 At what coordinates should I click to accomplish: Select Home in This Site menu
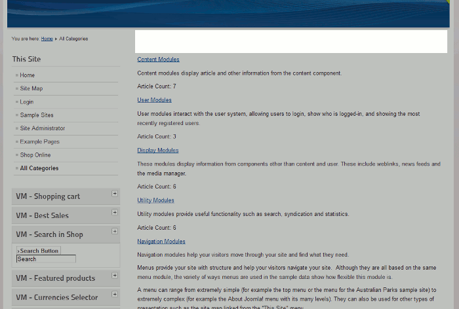pos(28,75)
